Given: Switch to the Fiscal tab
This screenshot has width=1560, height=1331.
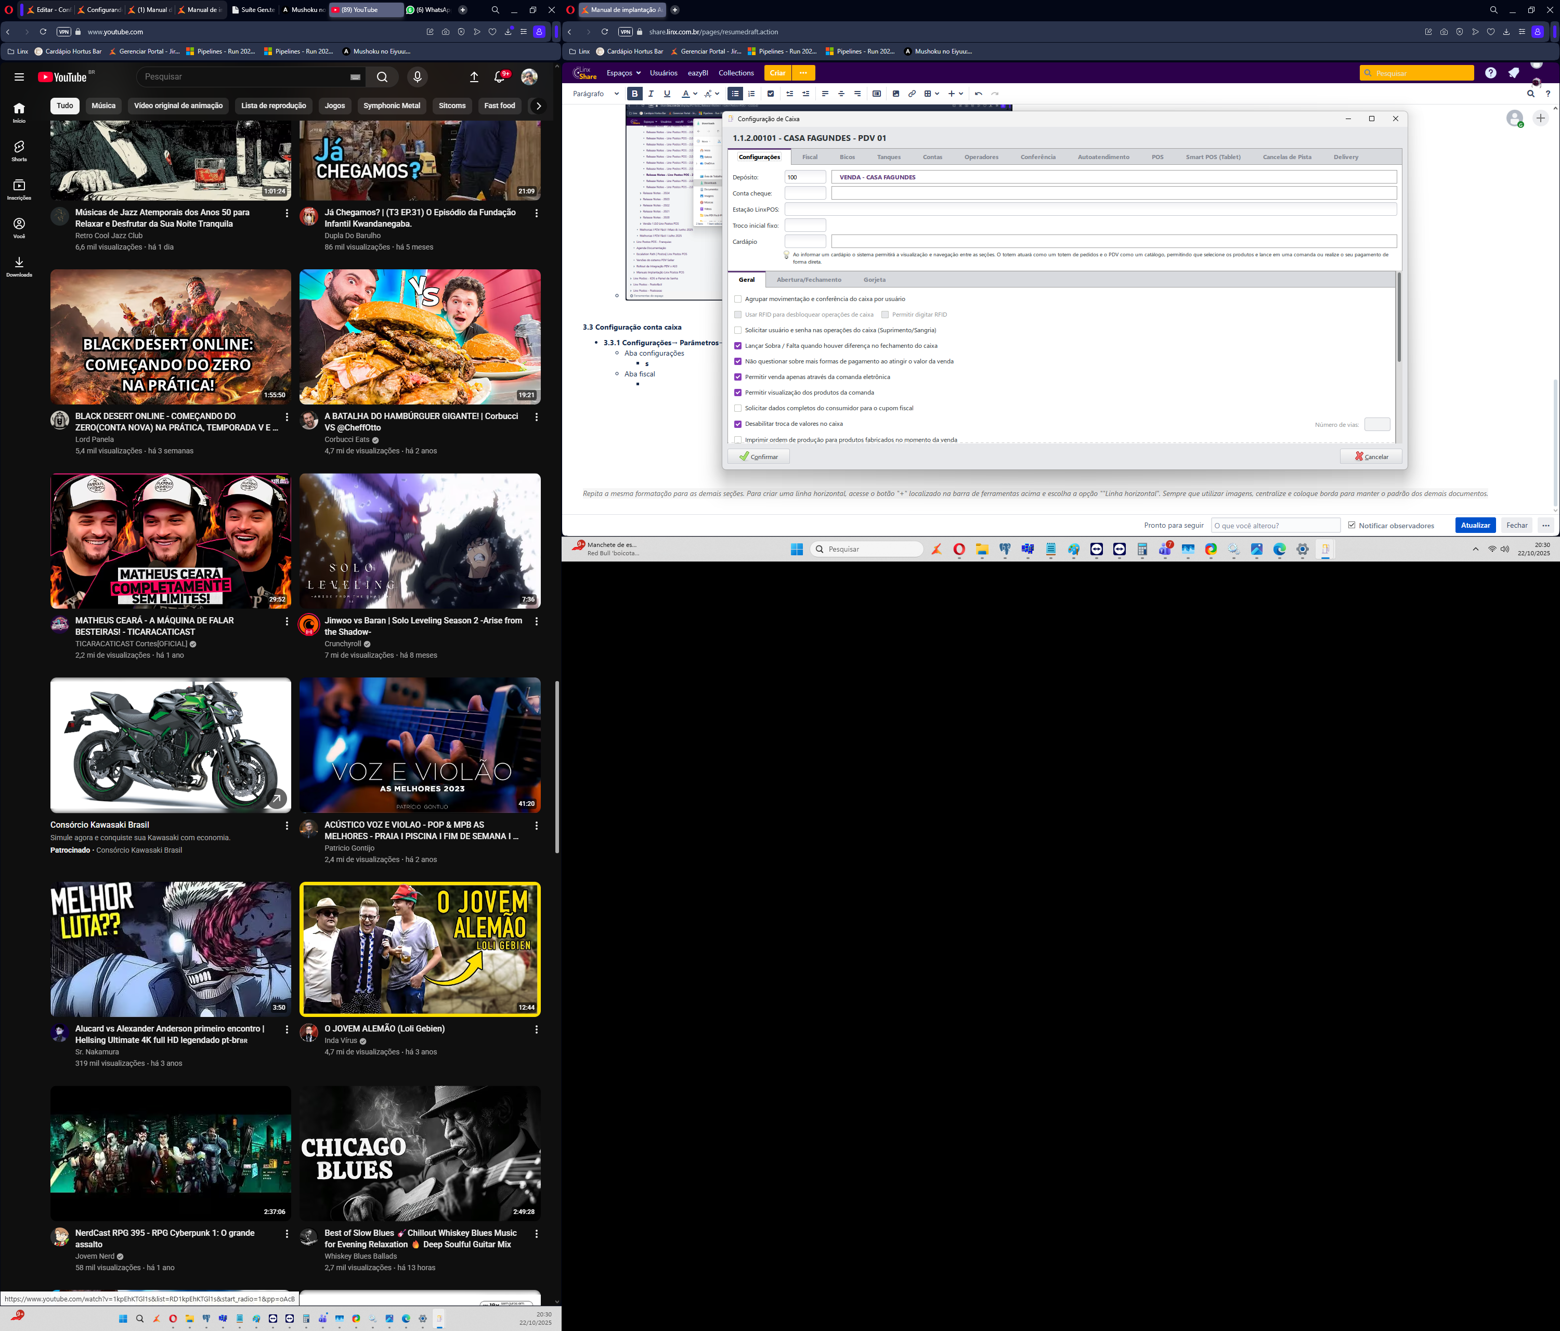Looking at the screenshot, I should (809, 158).
